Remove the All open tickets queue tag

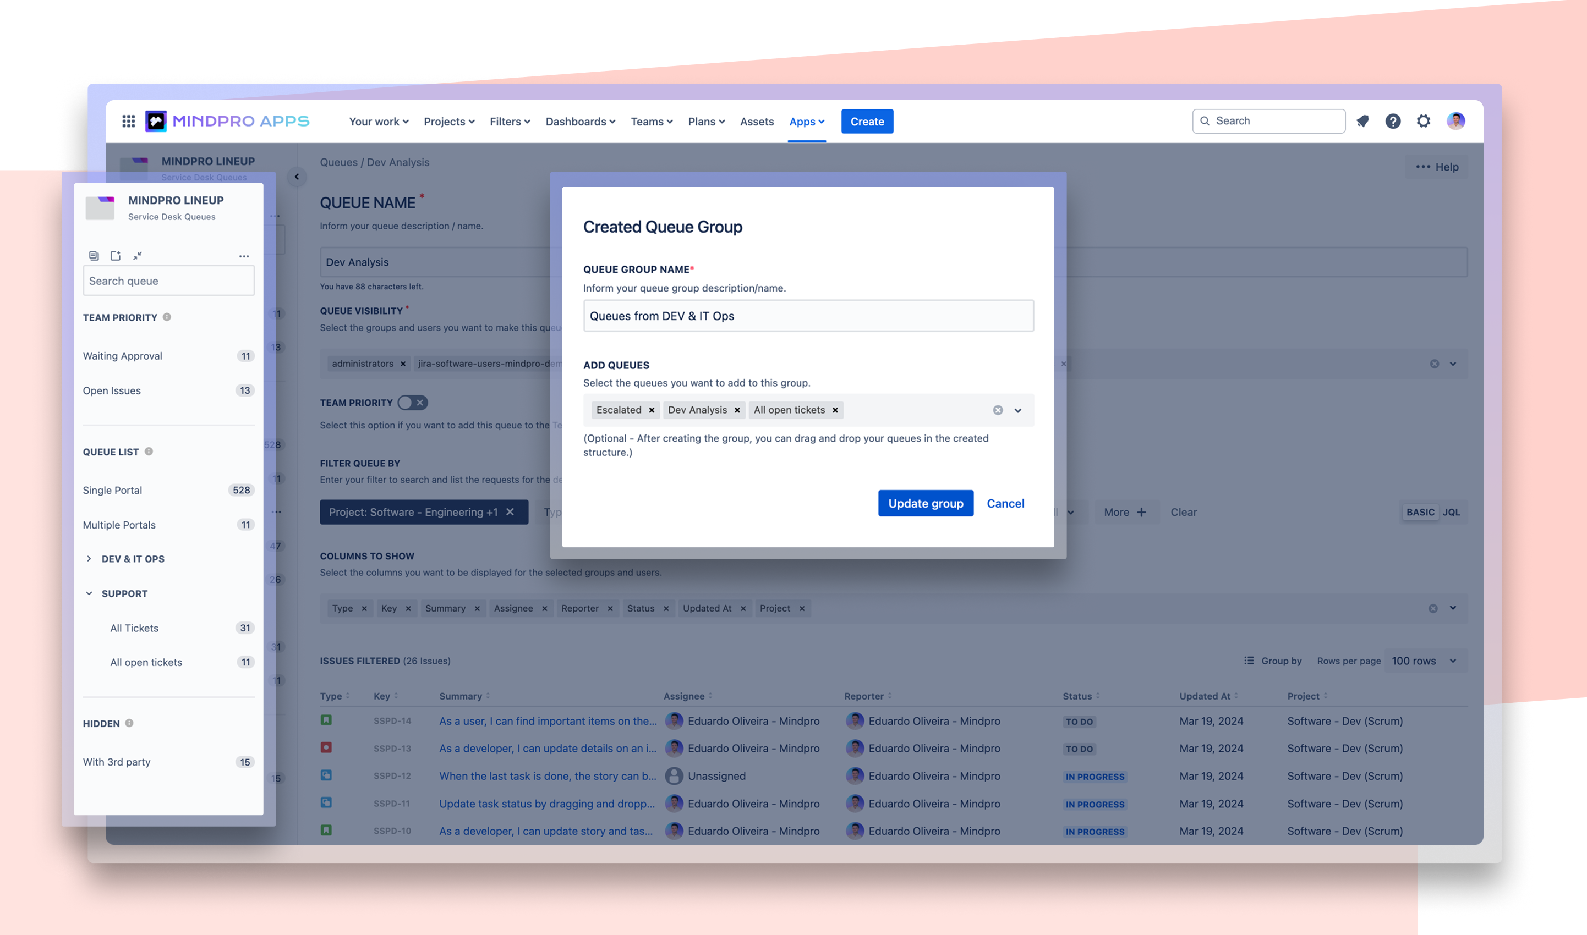[835, 410]
